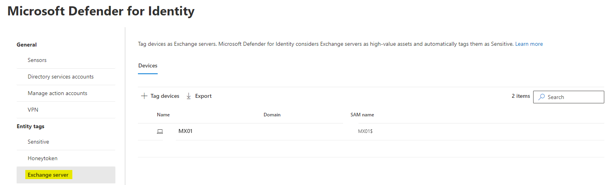Click the General section heading

tap(26, 45)
